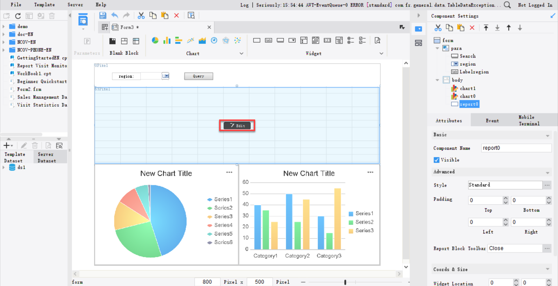This screenshot has height=286, width=558.
Task: Insert a scatter chart from Chart group
Action: pyautogui.click(x=238, y=40)
